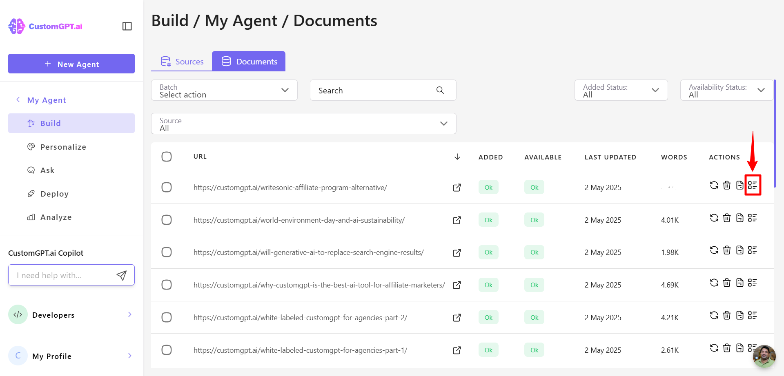
Task: Open Build in the sidebar
Action: click(71, 123)
